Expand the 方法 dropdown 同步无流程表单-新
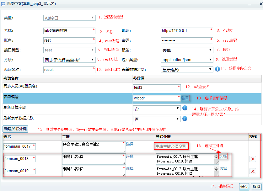 tap(69, 60)
